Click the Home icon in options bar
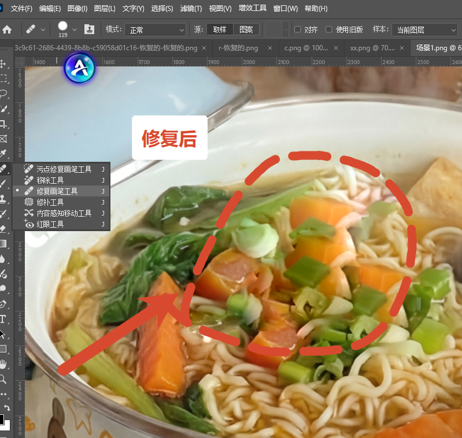Viewport: 462px width, 438px height. [x=7, y=29]
